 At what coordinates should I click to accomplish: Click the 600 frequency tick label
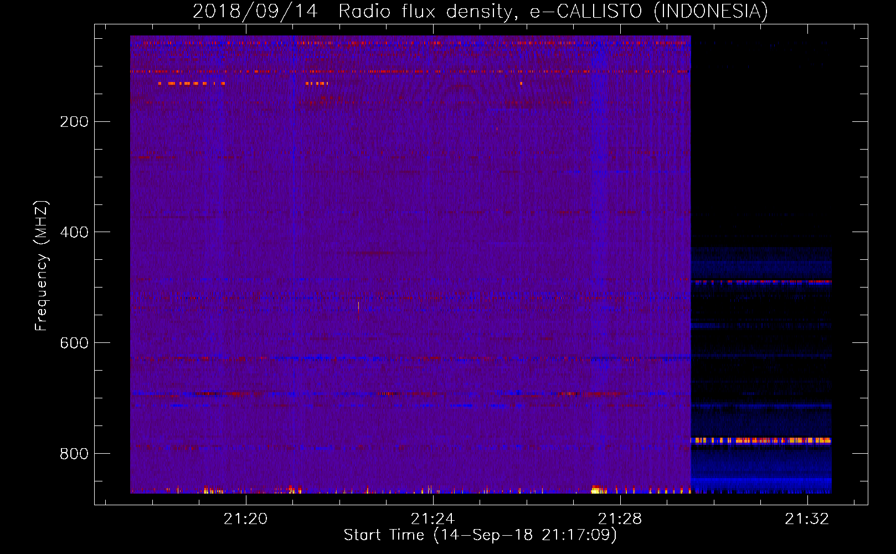pos(74,343)
